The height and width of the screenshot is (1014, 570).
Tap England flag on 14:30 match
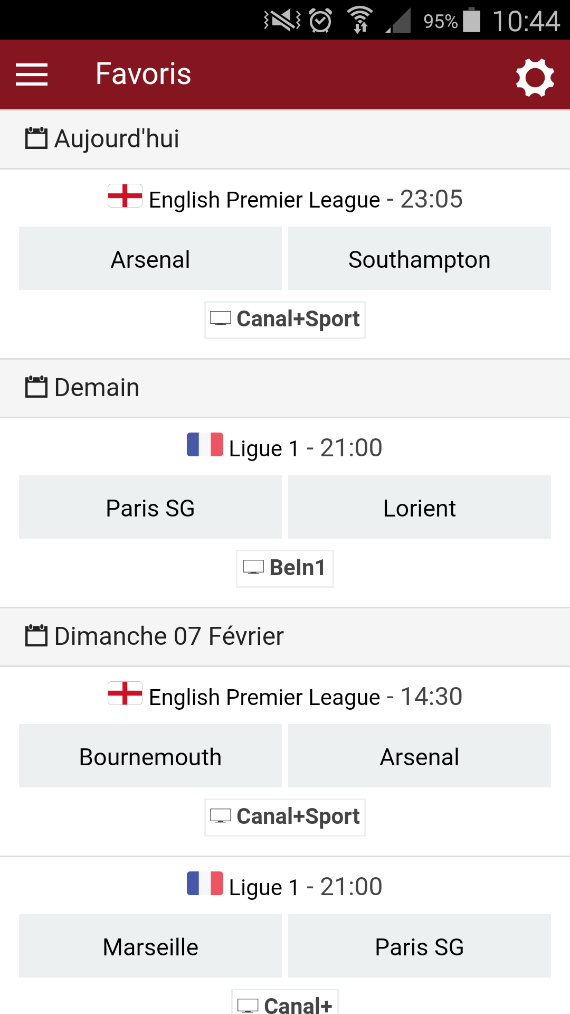pos(125,693)
